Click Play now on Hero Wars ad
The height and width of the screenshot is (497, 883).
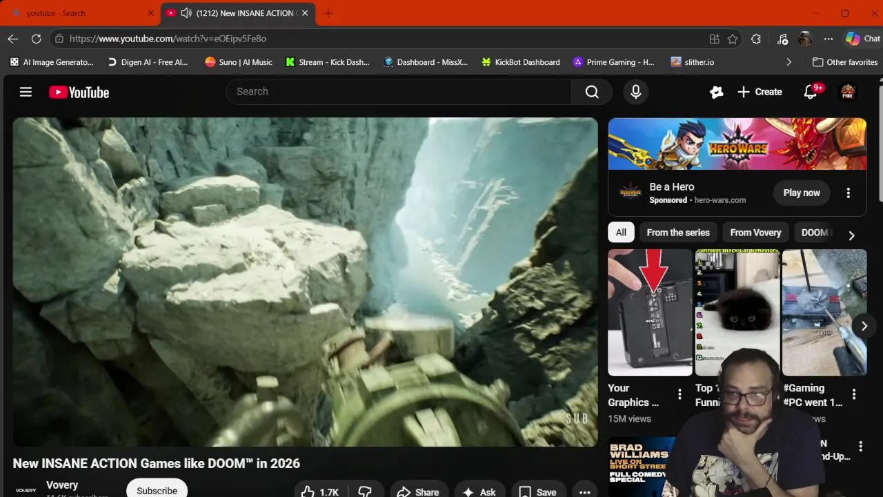802,193
